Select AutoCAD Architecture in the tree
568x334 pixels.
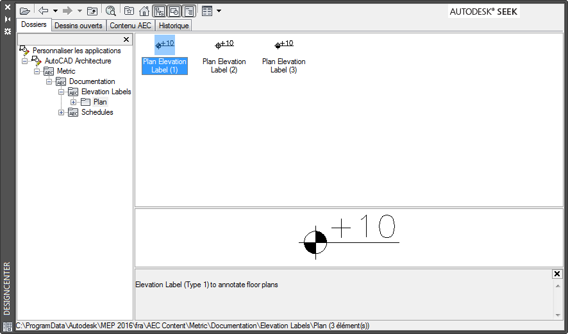(78, 61)
